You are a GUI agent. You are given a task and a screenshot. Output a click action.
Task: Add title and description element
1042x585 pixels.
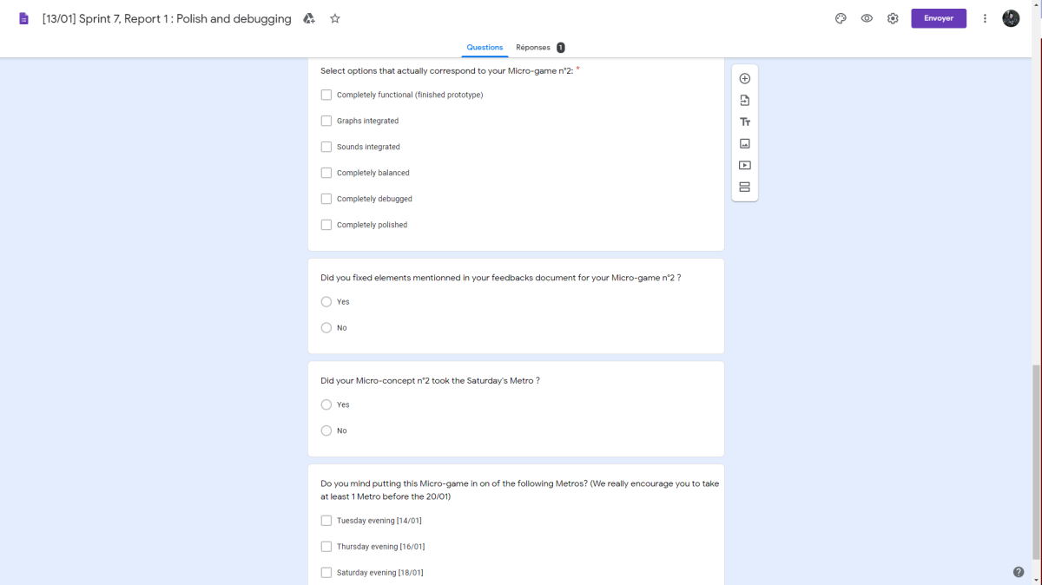[745, 122]
